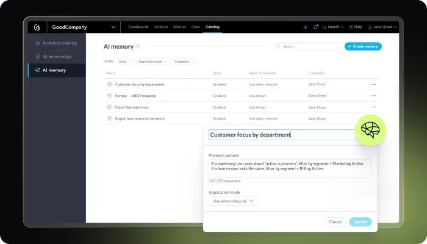Click the GoodCompany logo icon
The width and height of the screenshot is (427, 244).
pos(37,27)
